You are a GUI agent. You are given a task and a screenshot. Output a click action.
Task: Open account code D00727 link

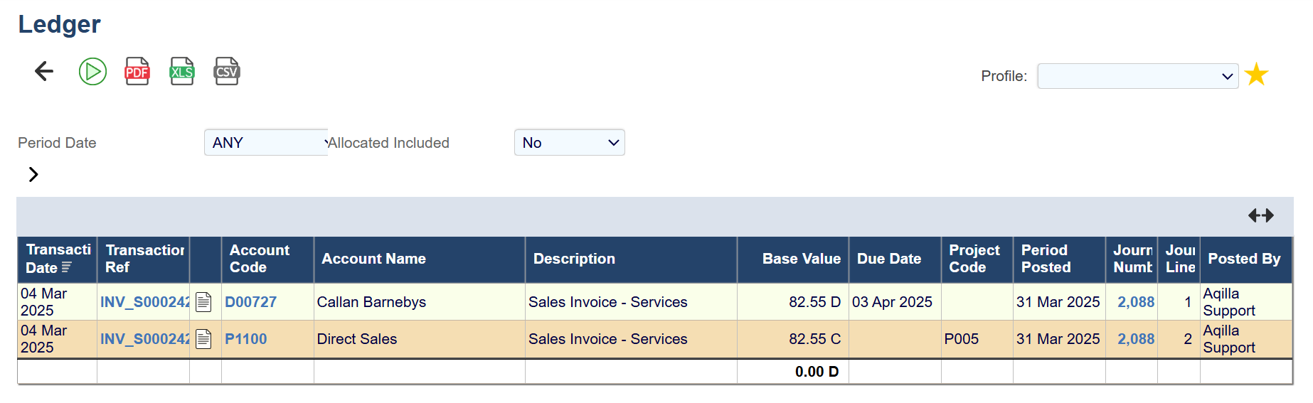coord(250,302)
